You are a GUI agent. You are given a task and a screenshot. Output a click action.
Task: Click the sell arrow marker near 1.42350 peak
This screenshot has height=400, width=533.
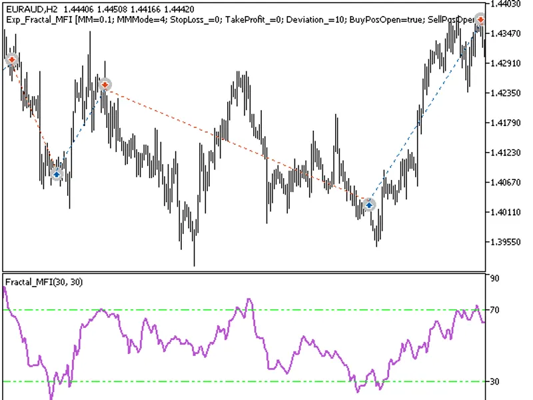click(105, 85)
